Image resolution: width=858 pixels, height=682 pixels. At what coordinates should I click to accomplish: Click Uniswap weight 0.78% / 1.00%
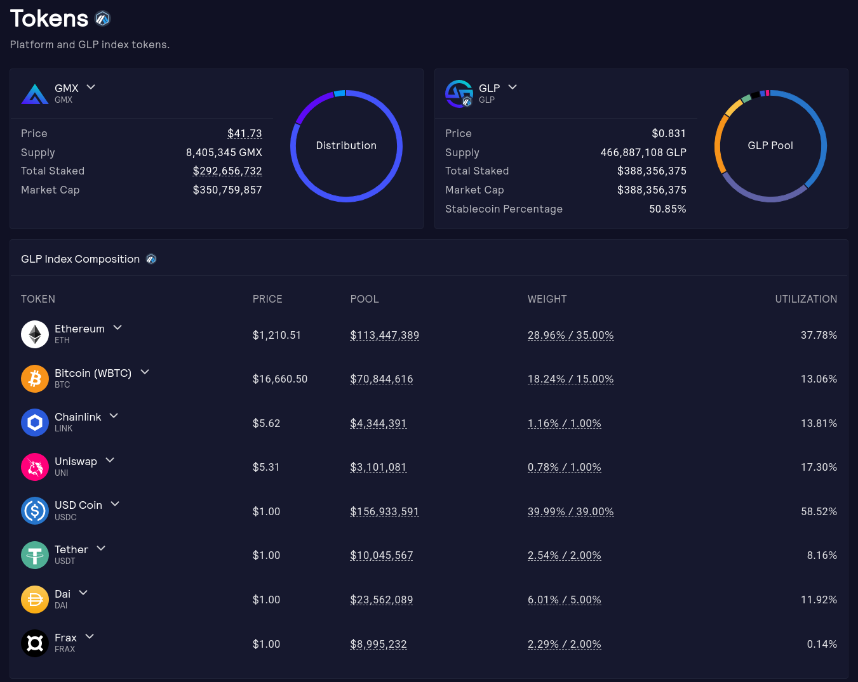pos(565,467)
